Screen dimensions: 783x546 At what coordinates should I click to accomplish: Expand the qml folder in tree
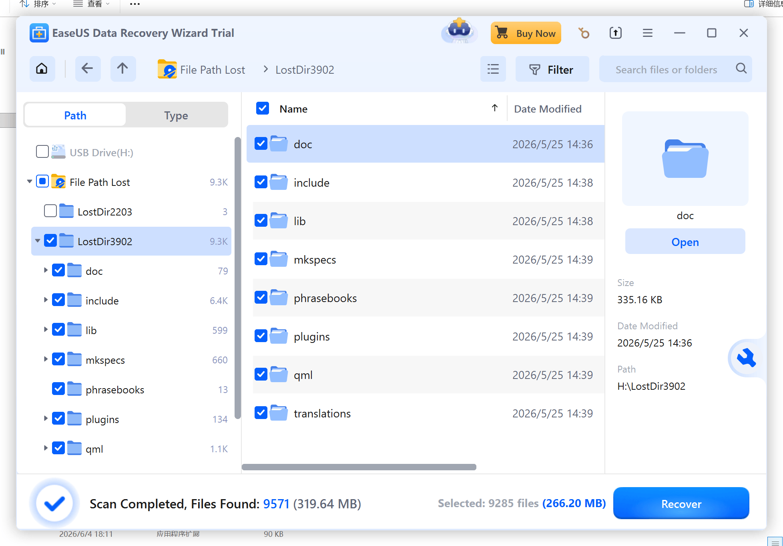coord(46,448)
